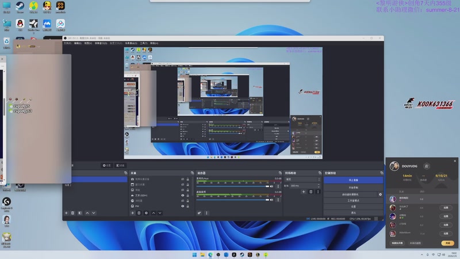The image size is (460, 259).
Task: Open QQ penguin desktop icon
Action: (20, 25)
